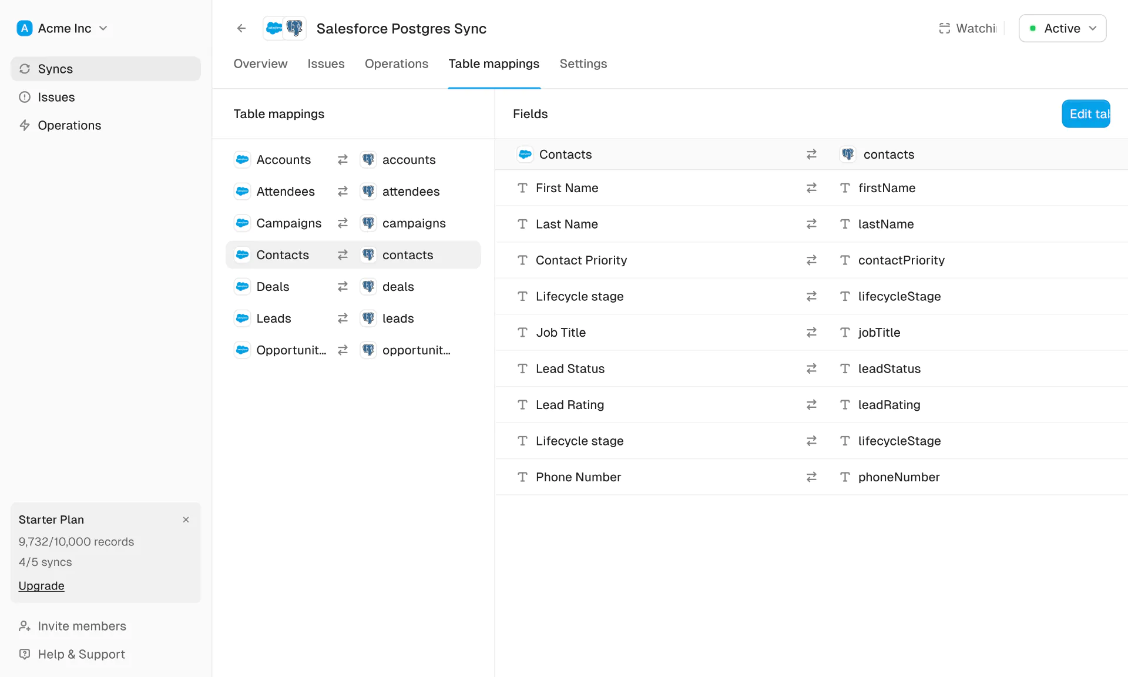
Task: Click sync direction arrows on Contact Priority row
Action: coord(811,260)
